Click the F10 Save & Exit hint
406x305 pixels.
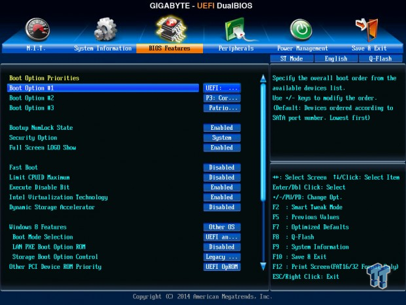299,257
